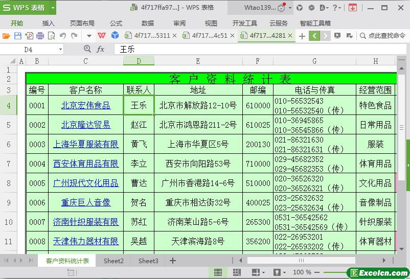Image resolution: width=410 pixels, height=279 pixels.
Task: Switch to Sheet3 tab
Action: click(148, 261)
